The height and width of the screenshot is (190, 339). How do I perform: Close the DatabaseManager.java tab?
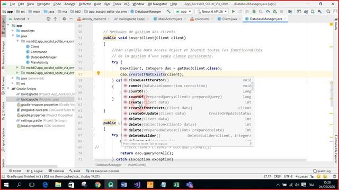coord(285,19)
